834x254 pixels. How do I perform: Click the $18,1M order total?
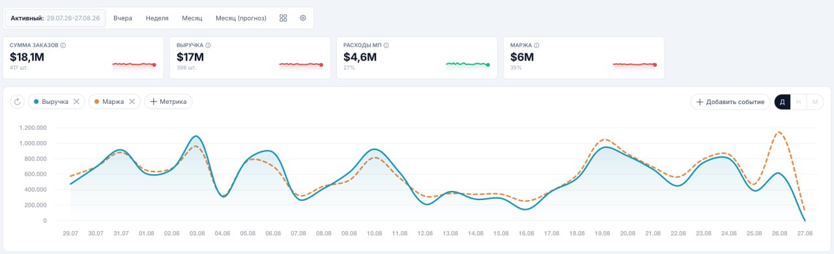coord(27,57)
